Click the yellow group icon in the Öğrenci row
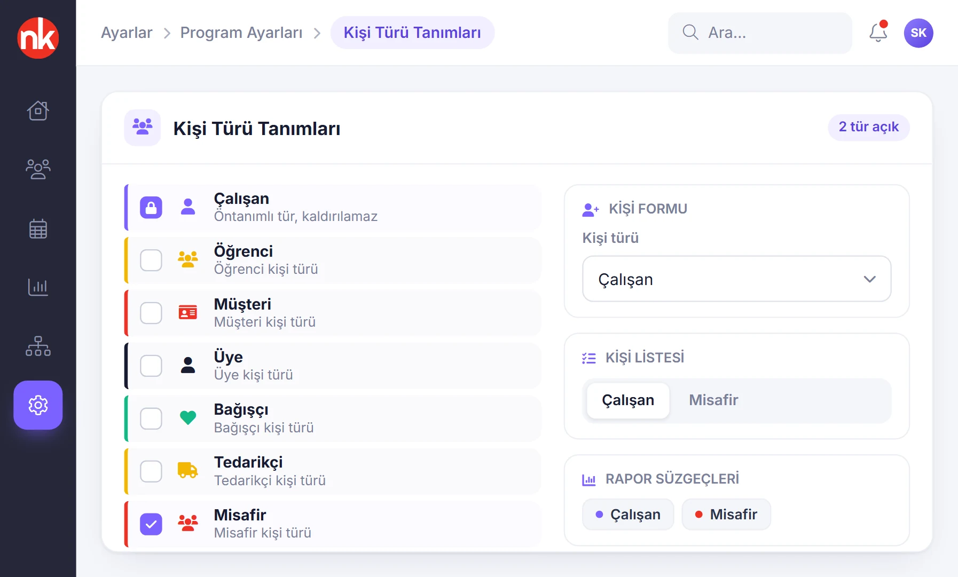 [188, 260]
